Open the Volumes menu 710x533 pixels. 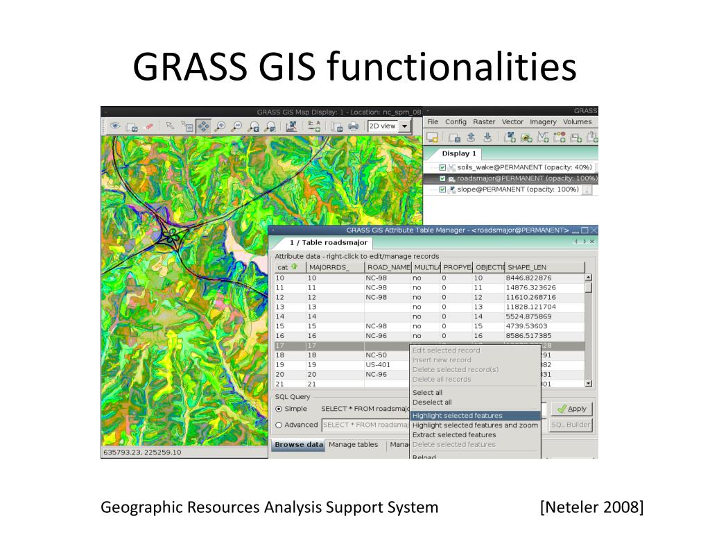(x=578, y=122)
